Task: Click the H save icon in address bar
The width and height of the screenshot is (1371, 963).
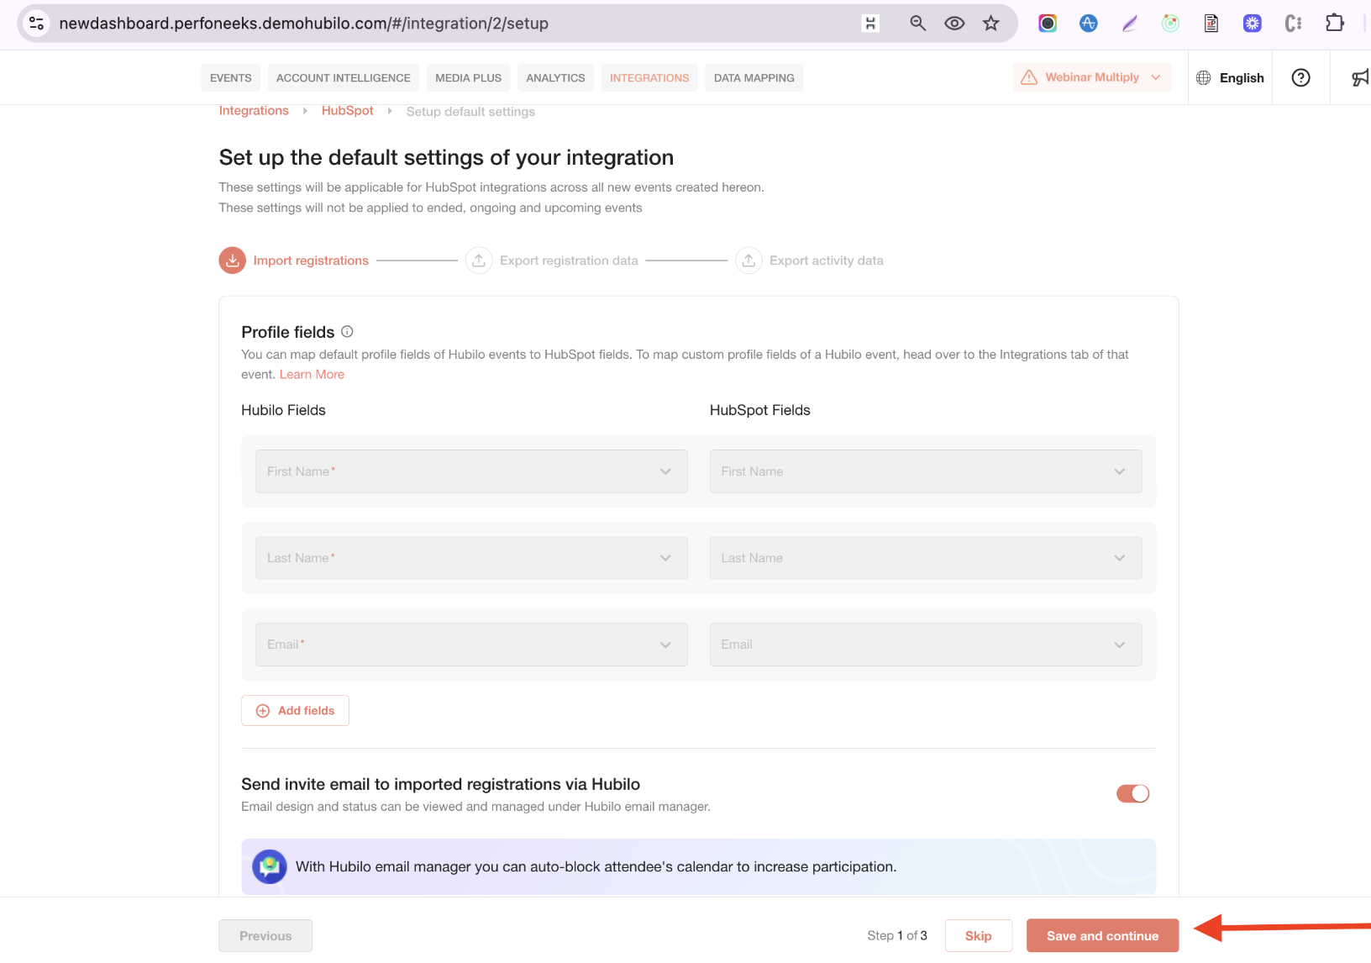Action: 870,24
